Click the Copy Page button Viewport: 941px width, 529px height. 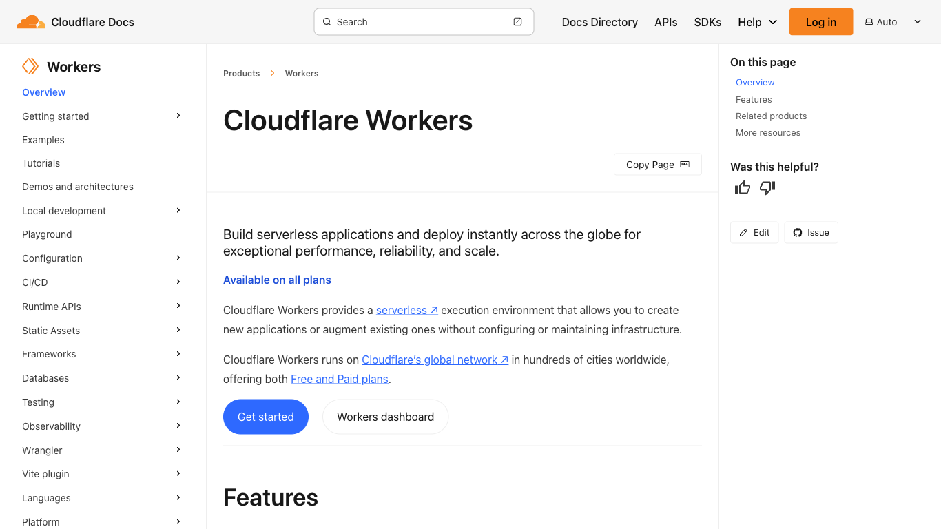(657, 165)
